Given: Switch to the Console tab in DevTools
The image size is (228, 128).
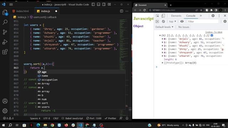Looking at the screenshot, I should [191, 16].
